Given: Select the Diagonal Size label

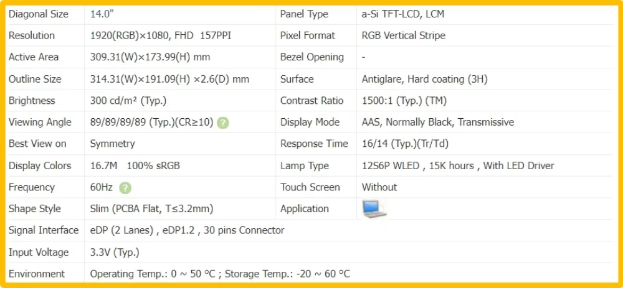Looking at the screenshot, I should [39, 14].
